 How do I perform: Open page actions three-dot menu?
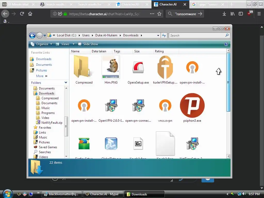152,14
